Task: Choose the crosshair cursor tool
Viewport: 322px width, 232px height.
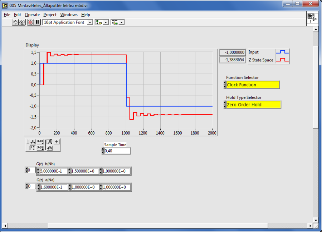Action: point(57,142)
